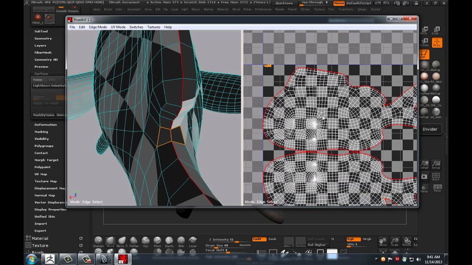472x265 pixels.
Task: Expand the Polygroups section
Action: click(x=44, y=146)
